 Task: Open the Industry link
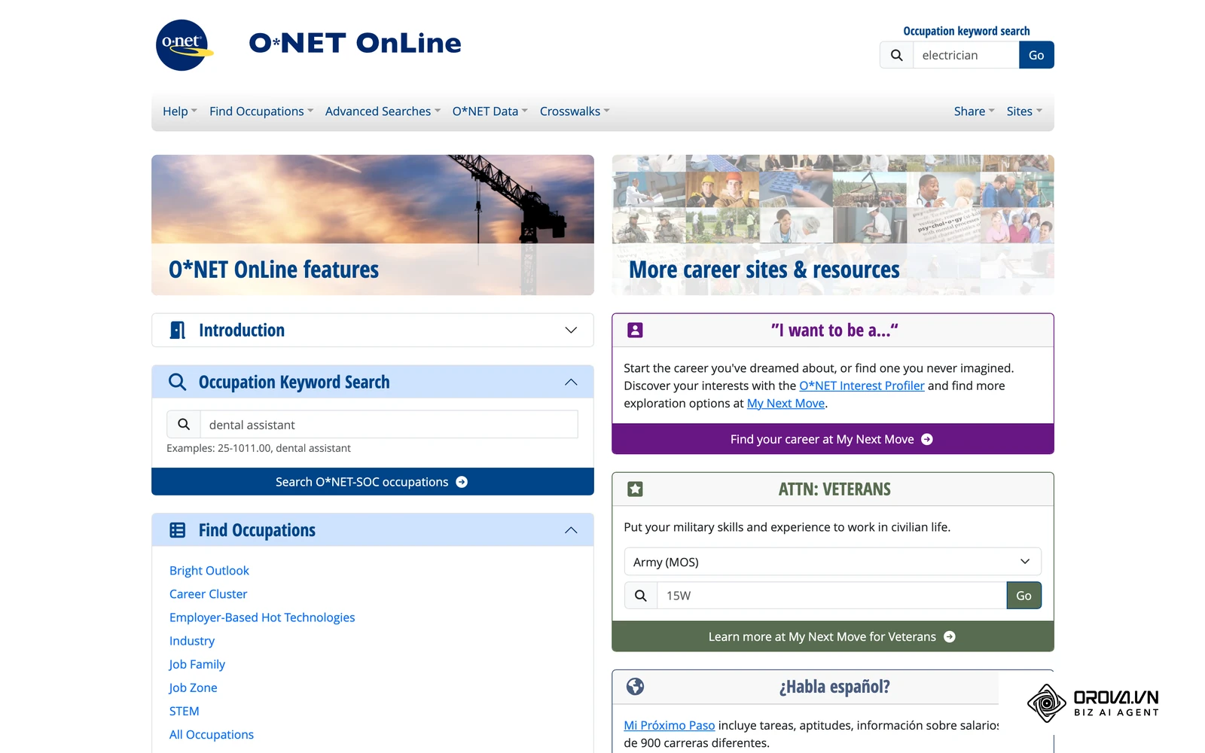pos(192,641)
